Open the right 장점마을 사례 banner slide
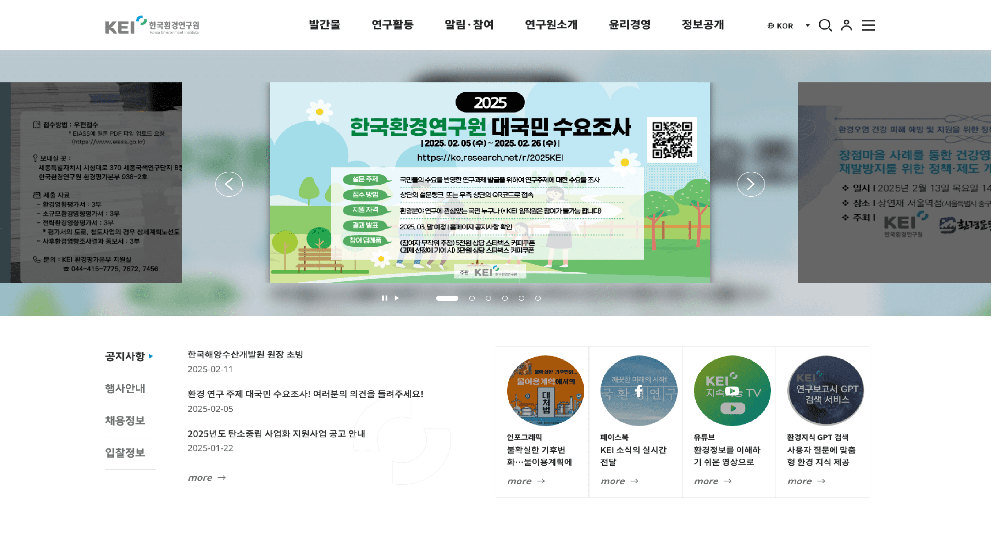Viewport: 992px width, 558px height. (894, 183)
